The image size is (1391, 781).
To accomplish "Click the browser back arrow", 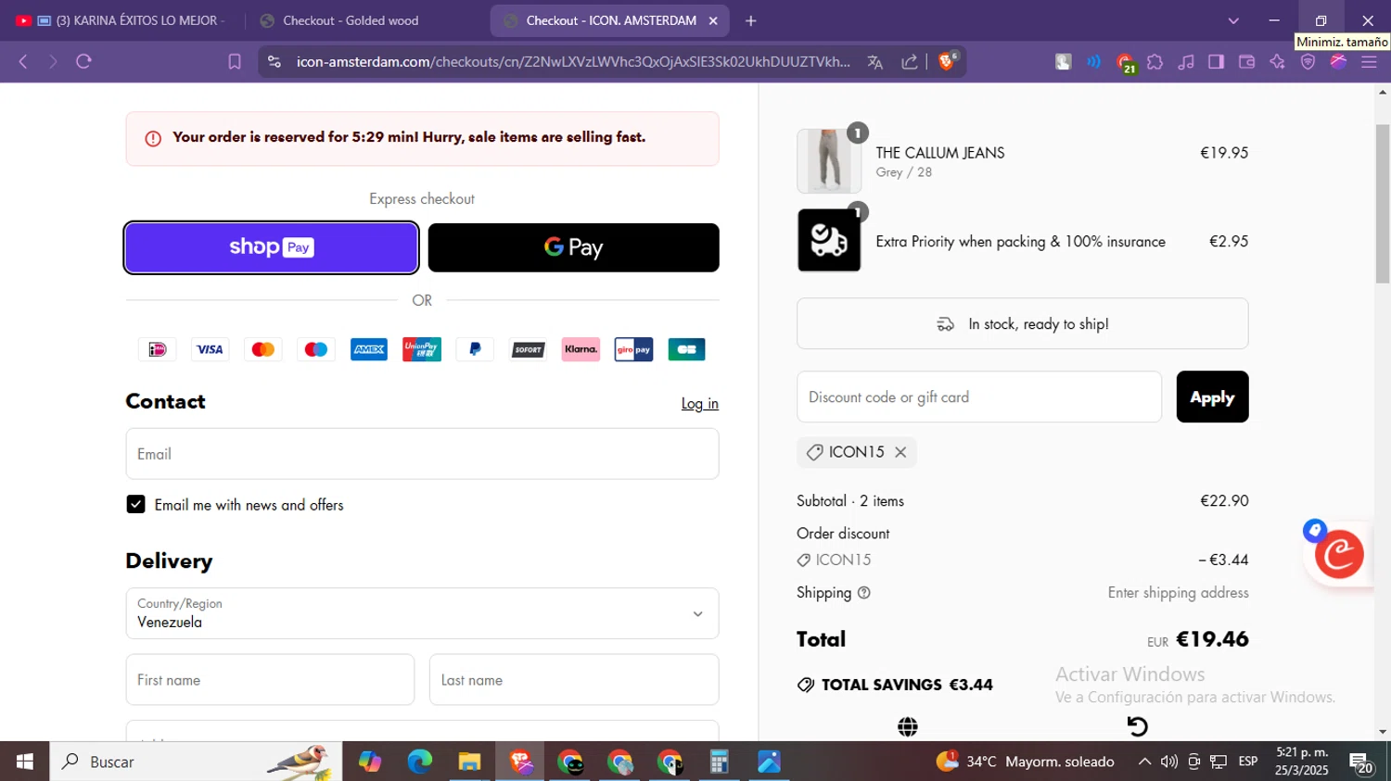I will pos(23,62).
